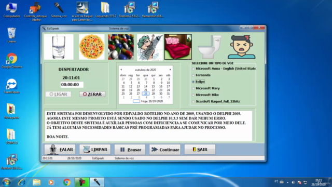Click the Continuar button
The height and width of the screenshot is (187, 332).
coord(165,150)
